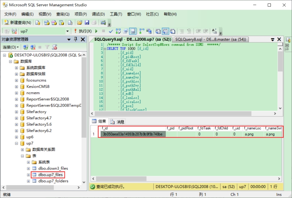Click the results grid horizontal scrollbar
Viewport: 292px width, 198px height.
coord(186,179)
